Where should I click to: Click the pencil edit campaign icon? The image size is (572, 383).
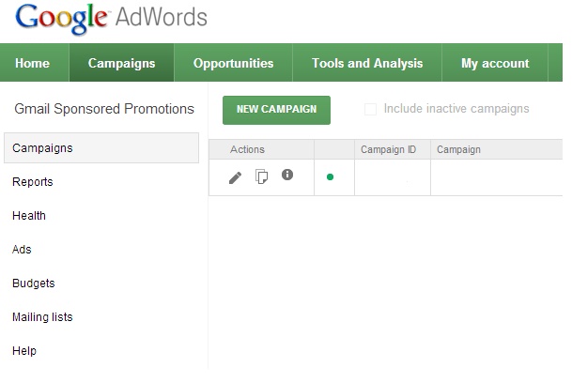point(236,177)
